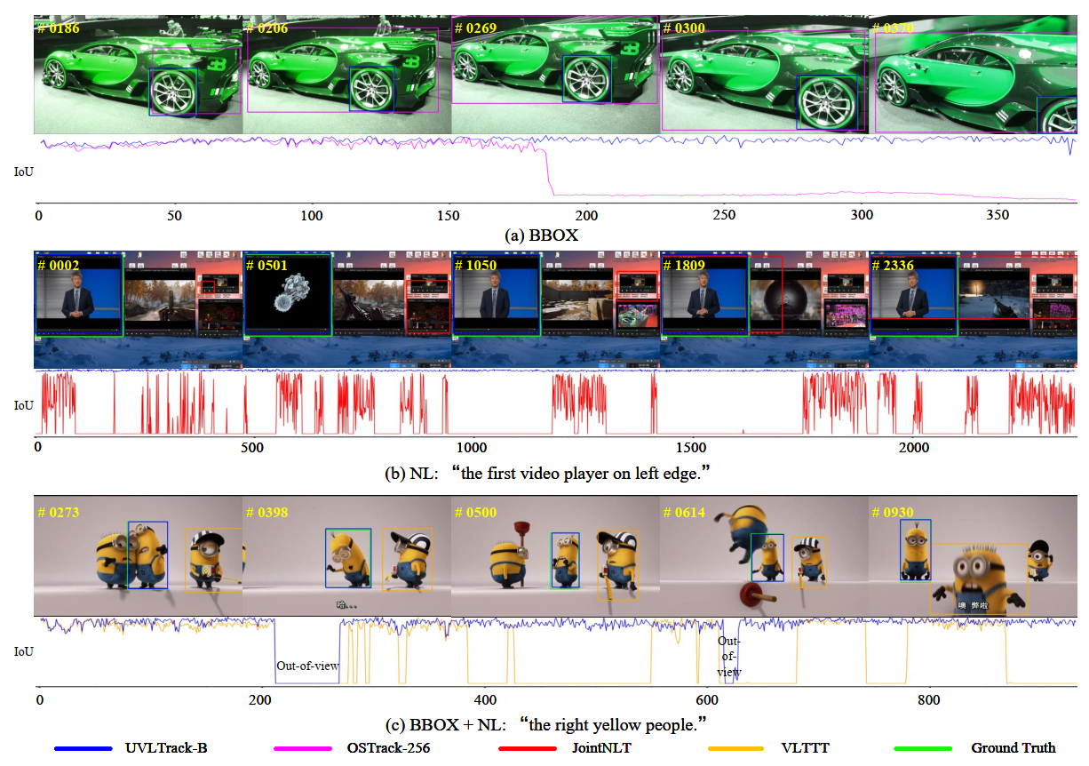Select the car thumbnail labeled #0269
The image size is (1089, 766).
[x=555, y=76]
